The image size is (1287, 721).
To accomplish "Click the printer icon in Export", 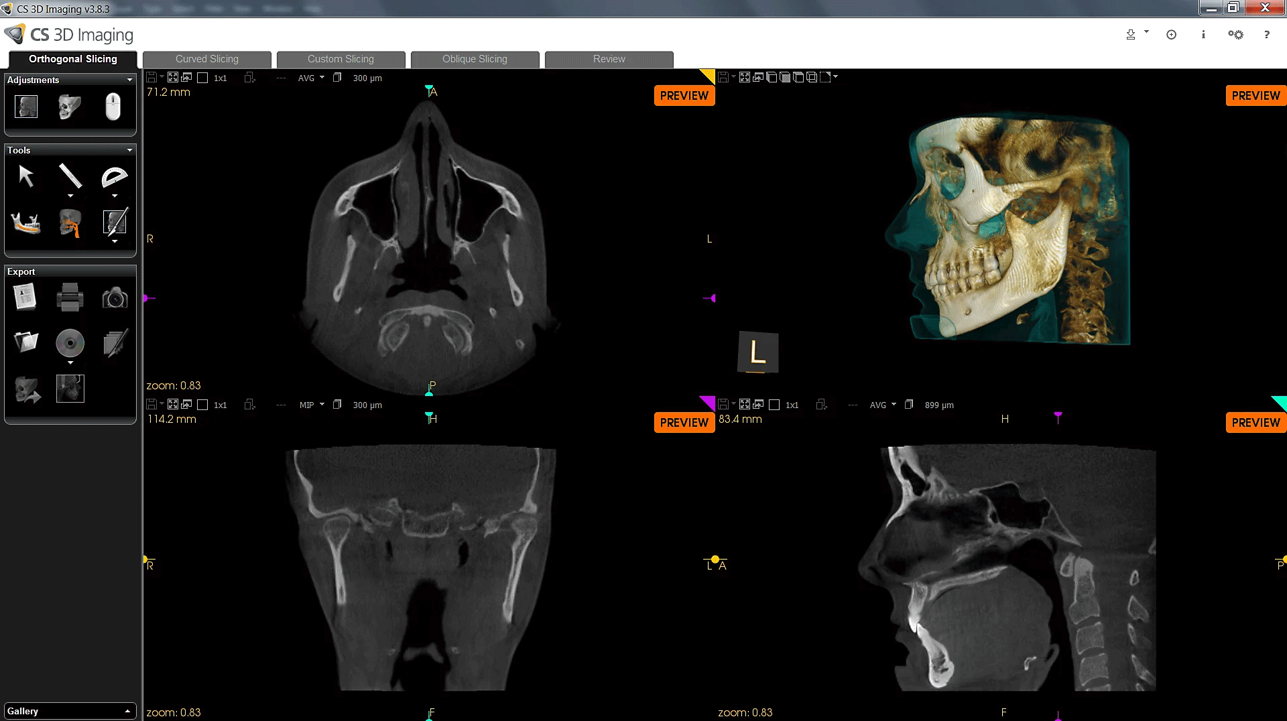I will click(x=70, y=298).
